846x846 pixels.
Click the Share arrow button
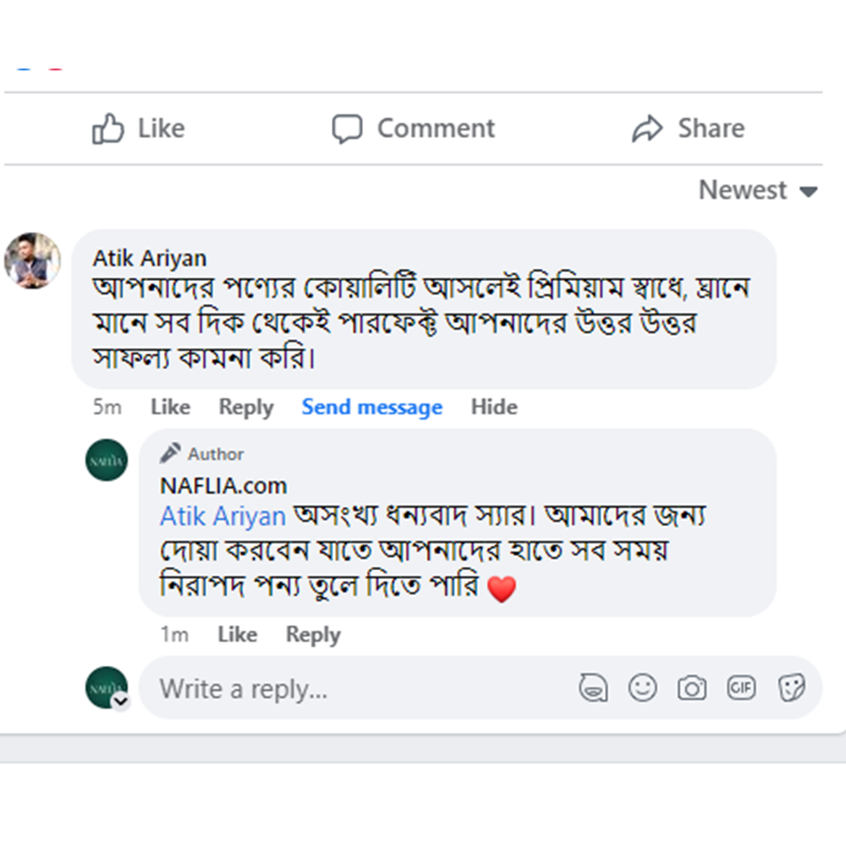tap(689, 129)
